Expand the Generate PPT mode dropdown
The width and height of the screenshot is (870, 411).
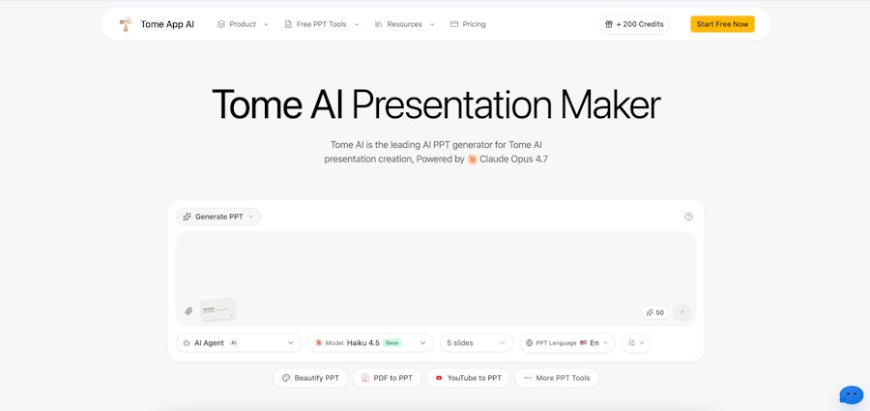(218, 217)
